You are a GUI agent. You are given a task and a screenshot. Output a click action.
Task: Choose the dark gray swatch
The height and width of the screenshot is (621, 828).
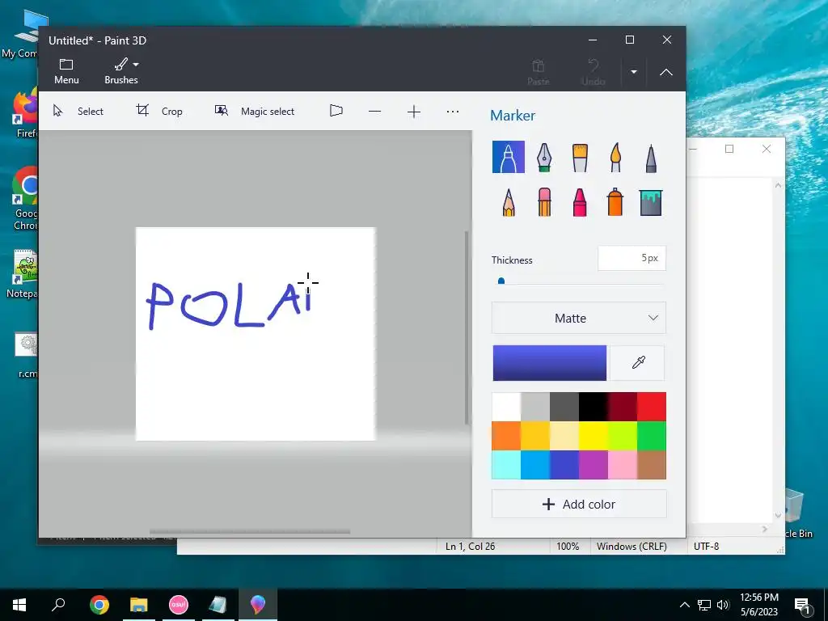tap(564, 407)
